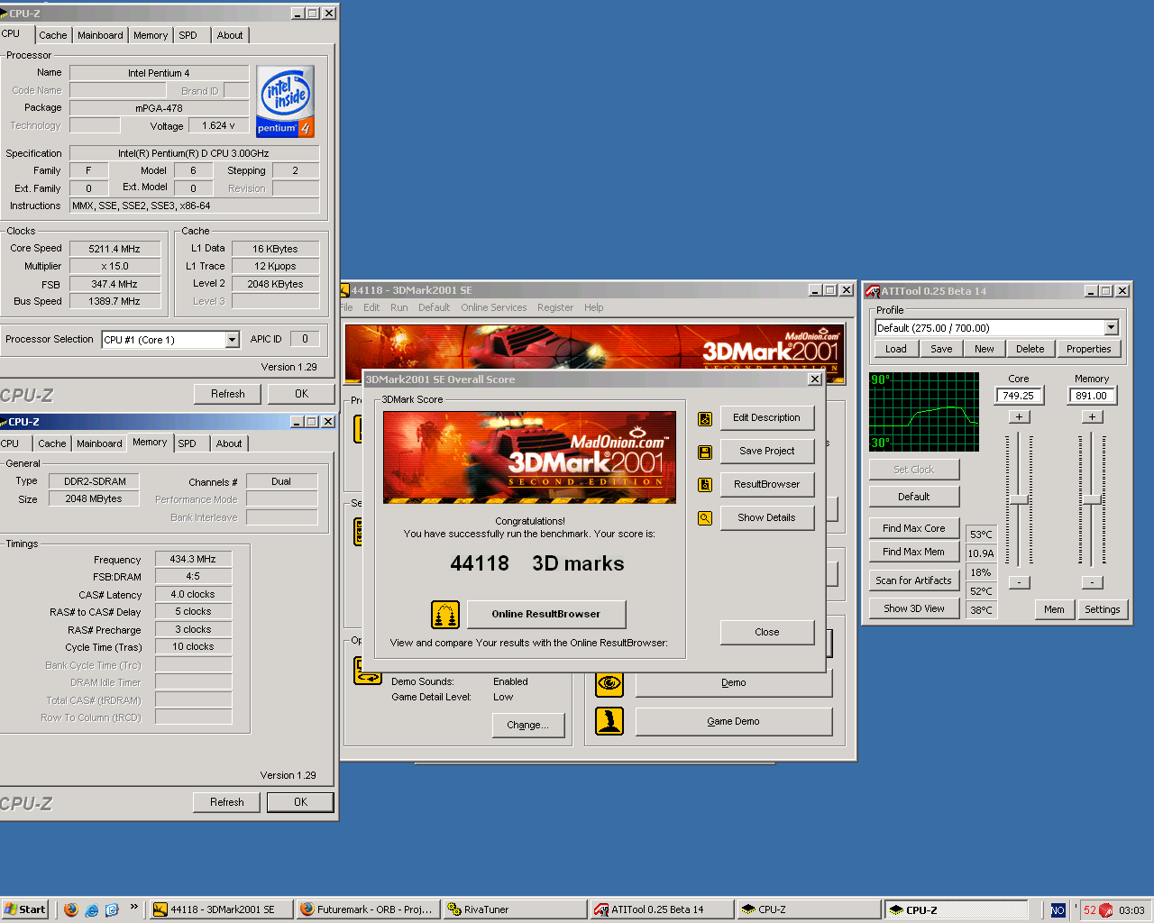Click Scan for Artifacts in ATITool
The image size is (1154, 923).
tap(913, 581)
